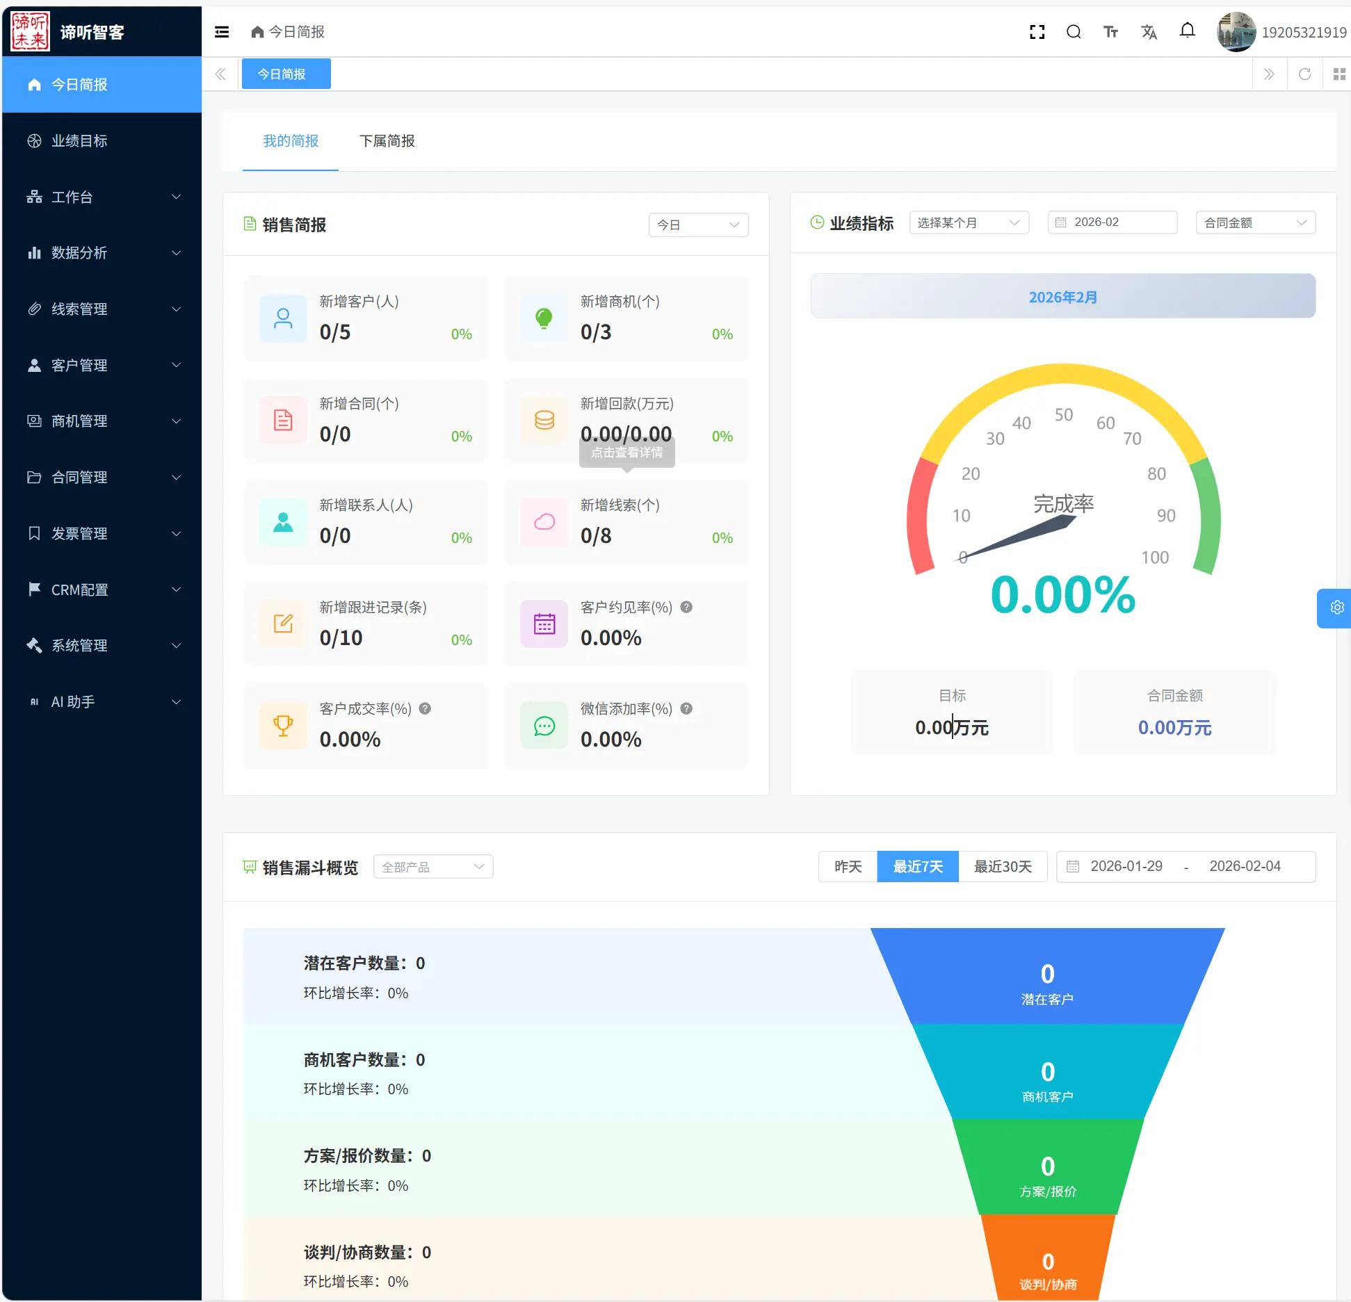Click the 新增跟进记录 edit icon
This screenshot has height=1302, width=1351.
(283, 624)
